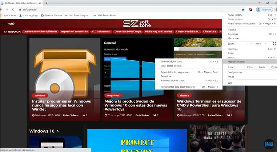
Task: Open Soft Zone blog bookmark
Action: coord(77,15)
